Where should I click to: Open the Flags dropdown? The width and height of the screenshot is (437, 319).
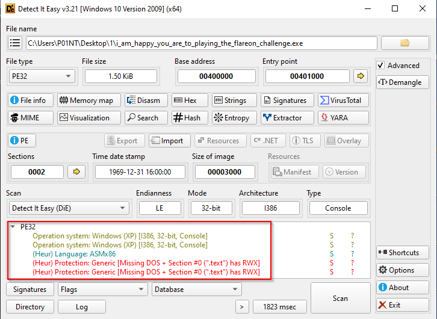click(102, 289)
